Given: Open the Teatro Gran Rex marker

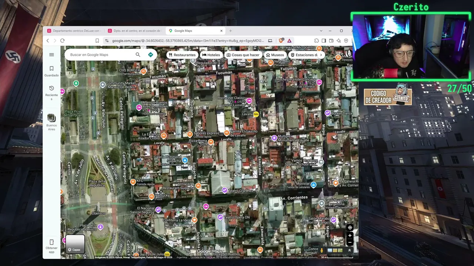Looking at the screenshot, I should [224, 190].
